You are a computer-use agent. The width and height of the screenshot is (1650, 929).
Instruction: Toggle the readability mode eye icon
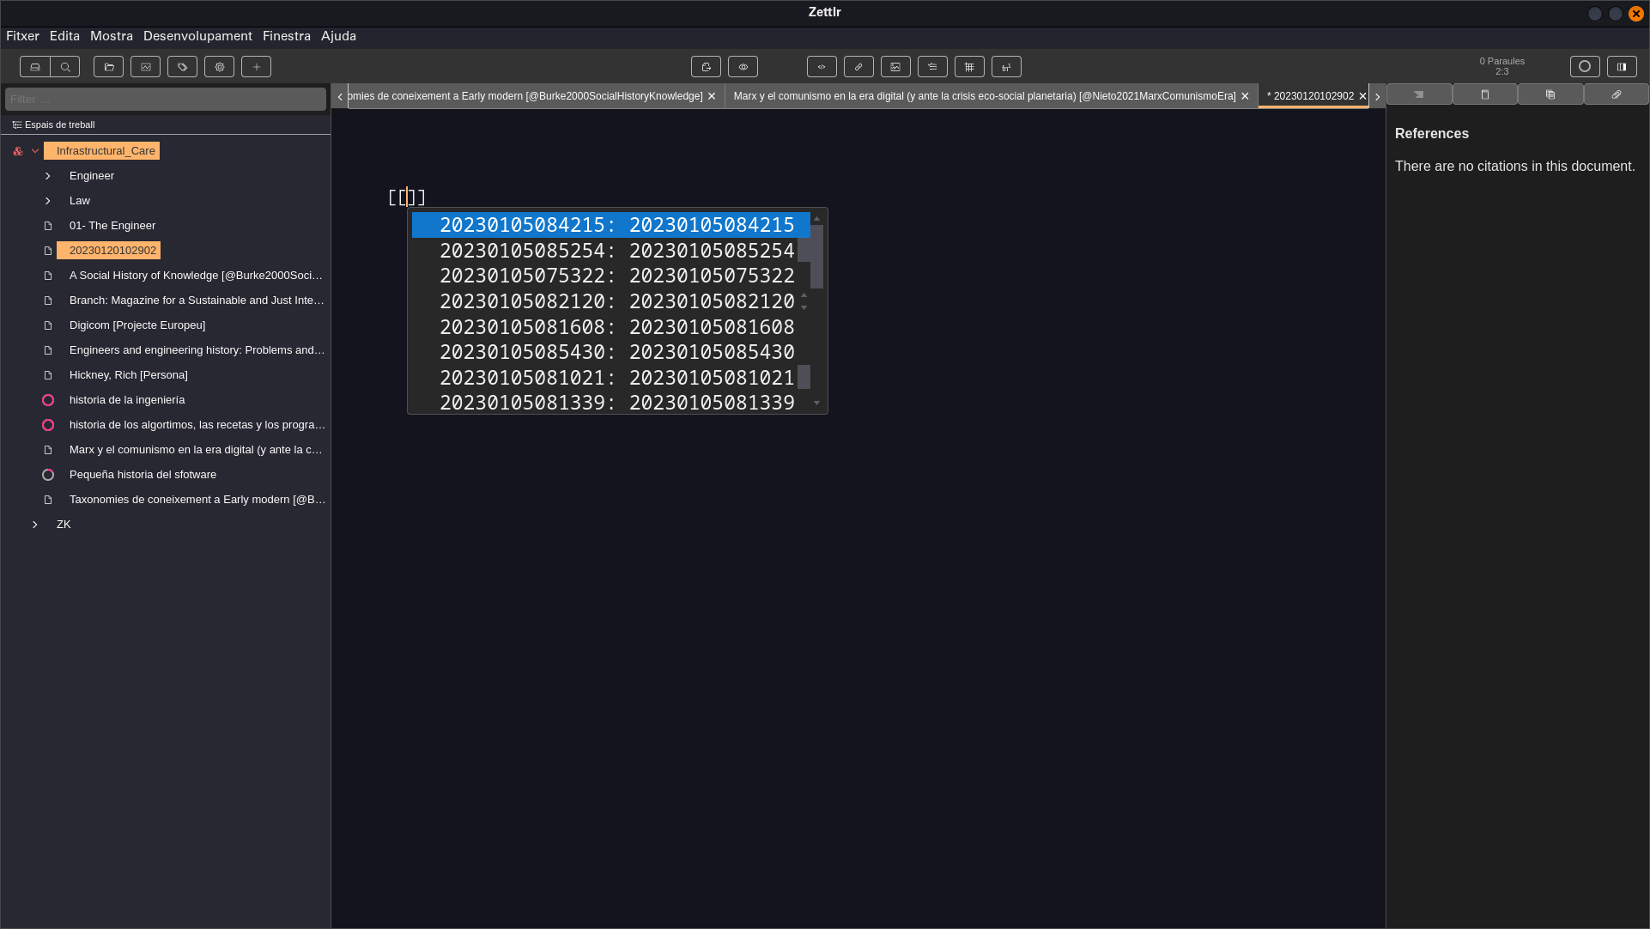pos(743,66)
